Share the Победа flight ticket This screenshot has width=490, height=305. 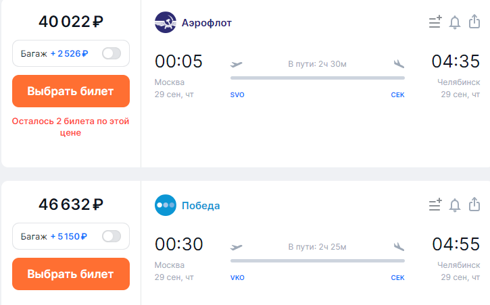[474, 204]
